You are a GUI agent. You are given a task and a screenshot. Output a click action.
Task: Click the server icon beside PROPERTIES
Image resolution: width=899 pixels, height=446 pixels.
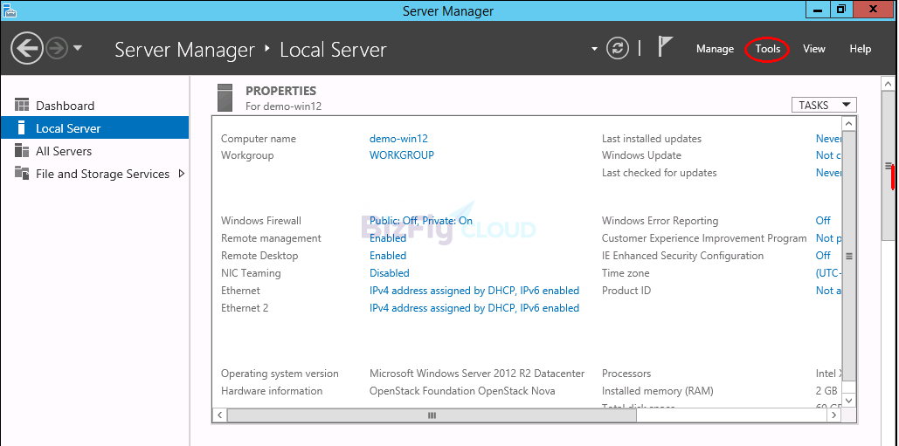coord(225,98)
